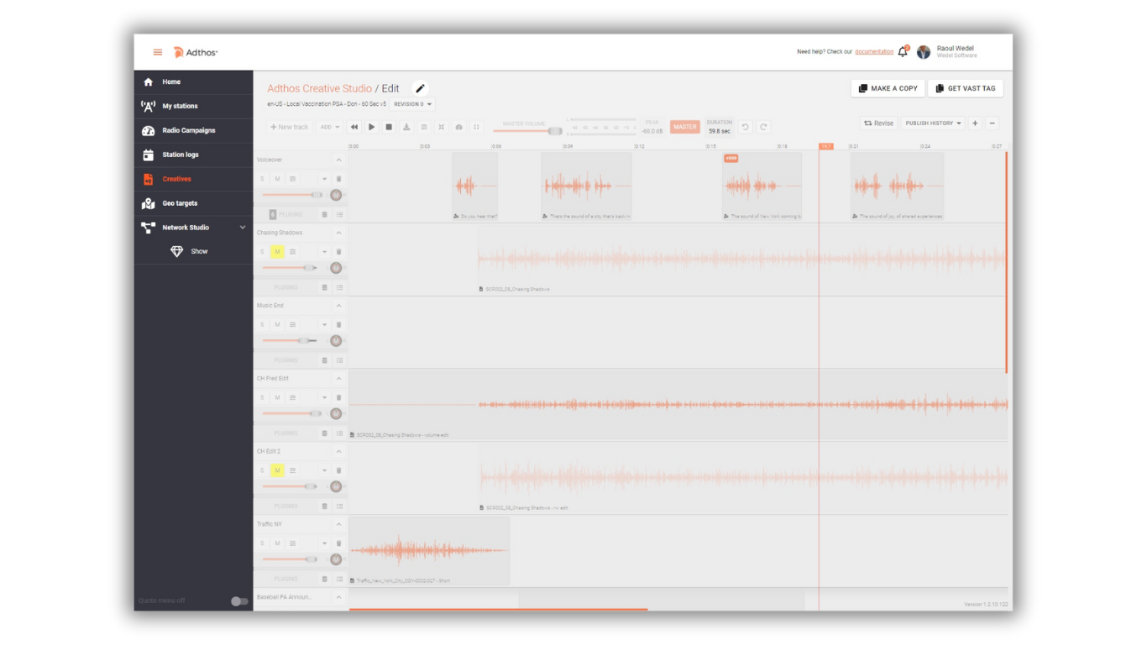Unmute the CH Edit 2 track
This screenshot has width=1147, height=645.
pyautogui.click(x=277, y=470)
